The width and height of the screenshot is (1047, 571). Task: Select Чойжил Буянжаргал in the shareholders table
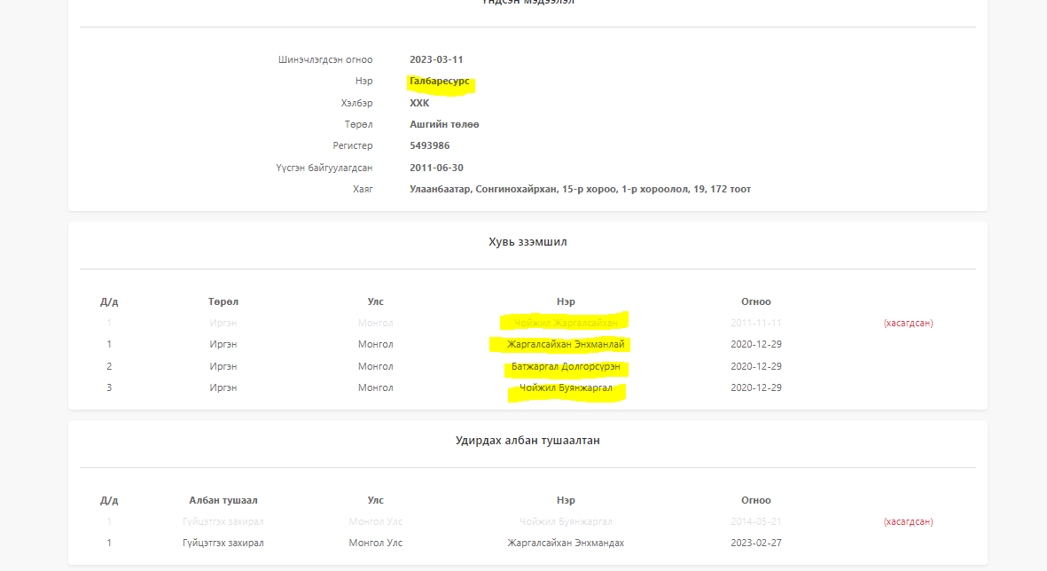click(566, 388)
